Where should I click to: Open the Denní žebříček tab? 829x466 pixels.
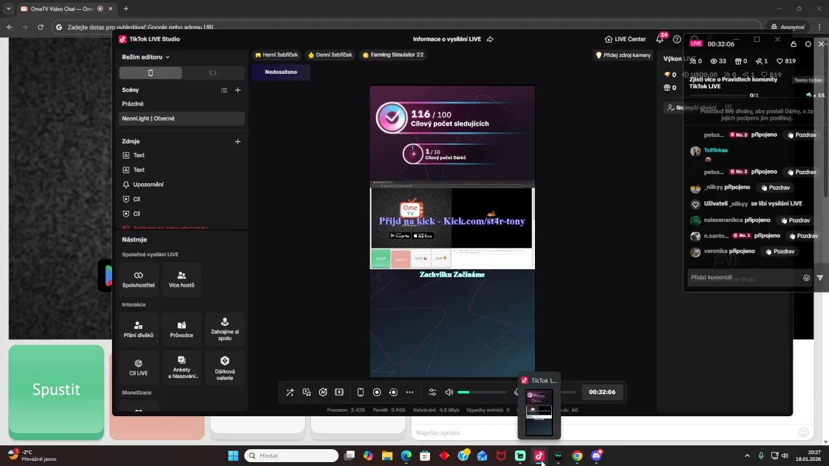click(x=330, y=55)
